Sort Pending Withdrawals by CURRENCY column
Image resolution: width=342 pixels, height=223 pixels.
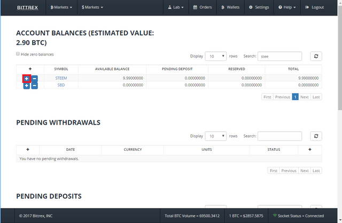coord(133,149)
